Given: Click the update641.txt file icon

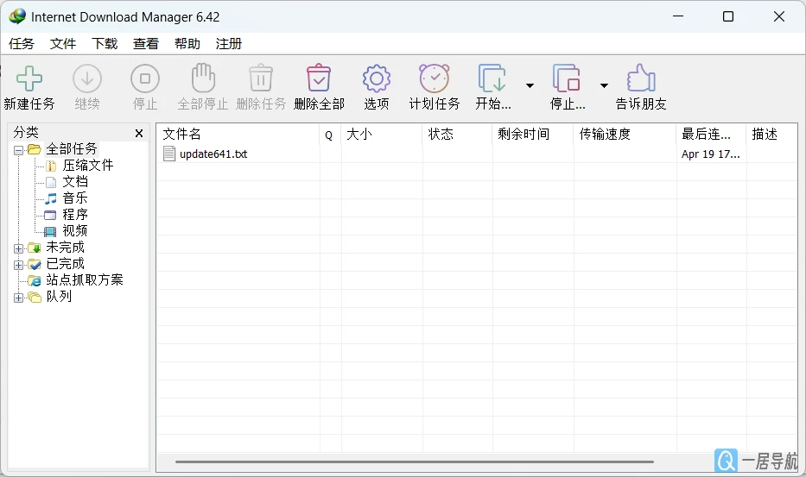Looking at the screenshot, I should 169,154.
